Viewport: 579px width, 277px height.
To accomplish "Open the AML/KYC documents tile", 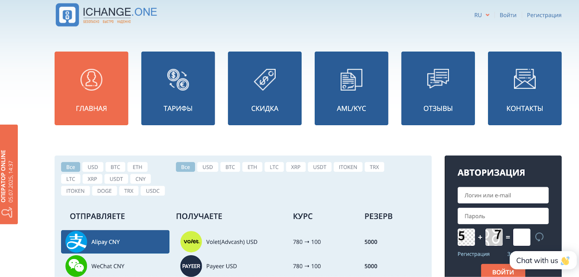I will [351, 88].
